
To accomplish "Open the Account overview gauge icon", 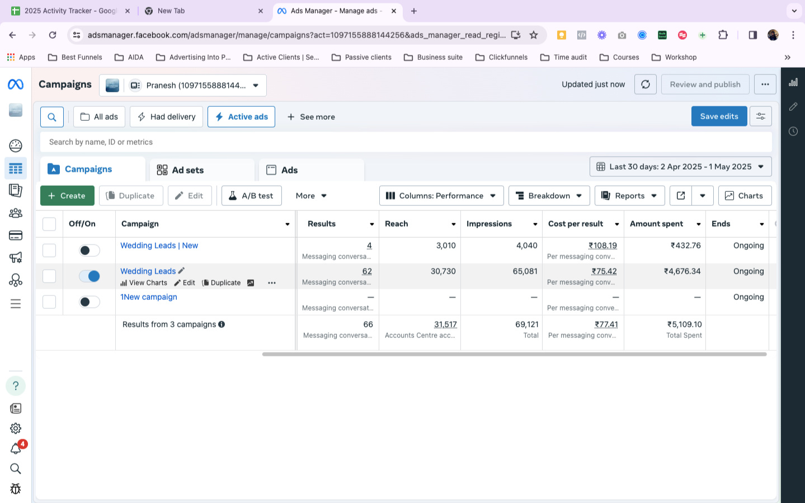I will 16,146.
